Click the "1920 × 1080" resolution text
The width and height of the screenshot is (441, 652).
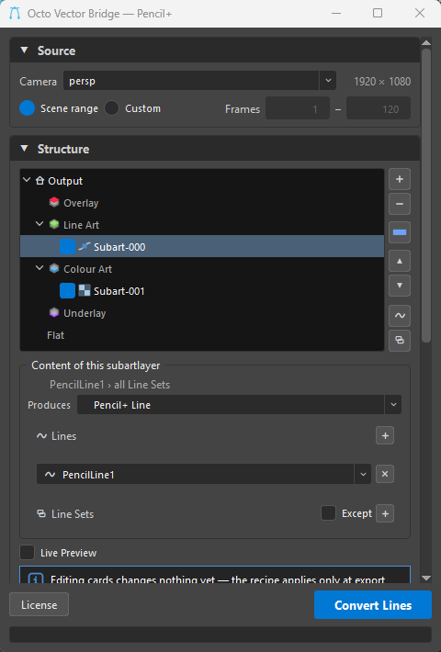point(382,81)
